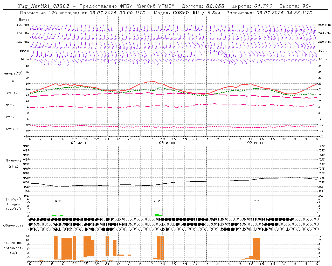
Task: Click the (мм/3ч.) precipitation unit label
Action: click(13, 199)
